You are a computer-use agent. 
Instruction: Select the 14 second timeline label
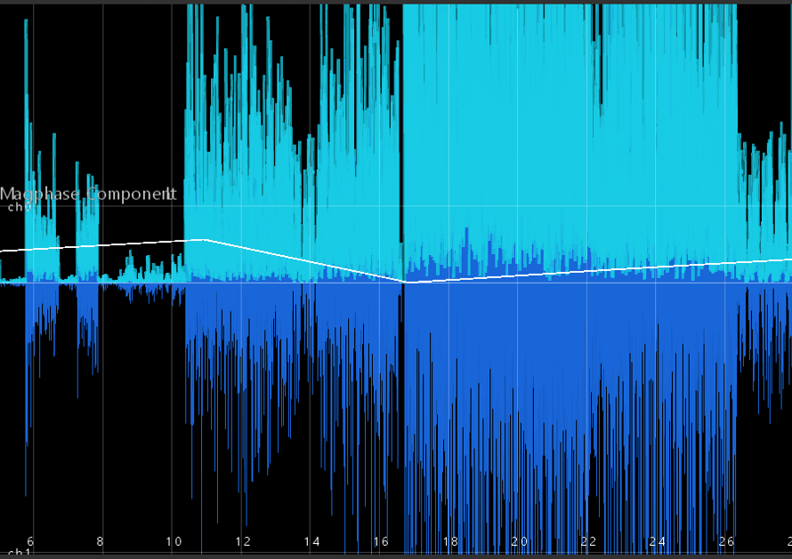pyautogui.click(x=312, y=541)
